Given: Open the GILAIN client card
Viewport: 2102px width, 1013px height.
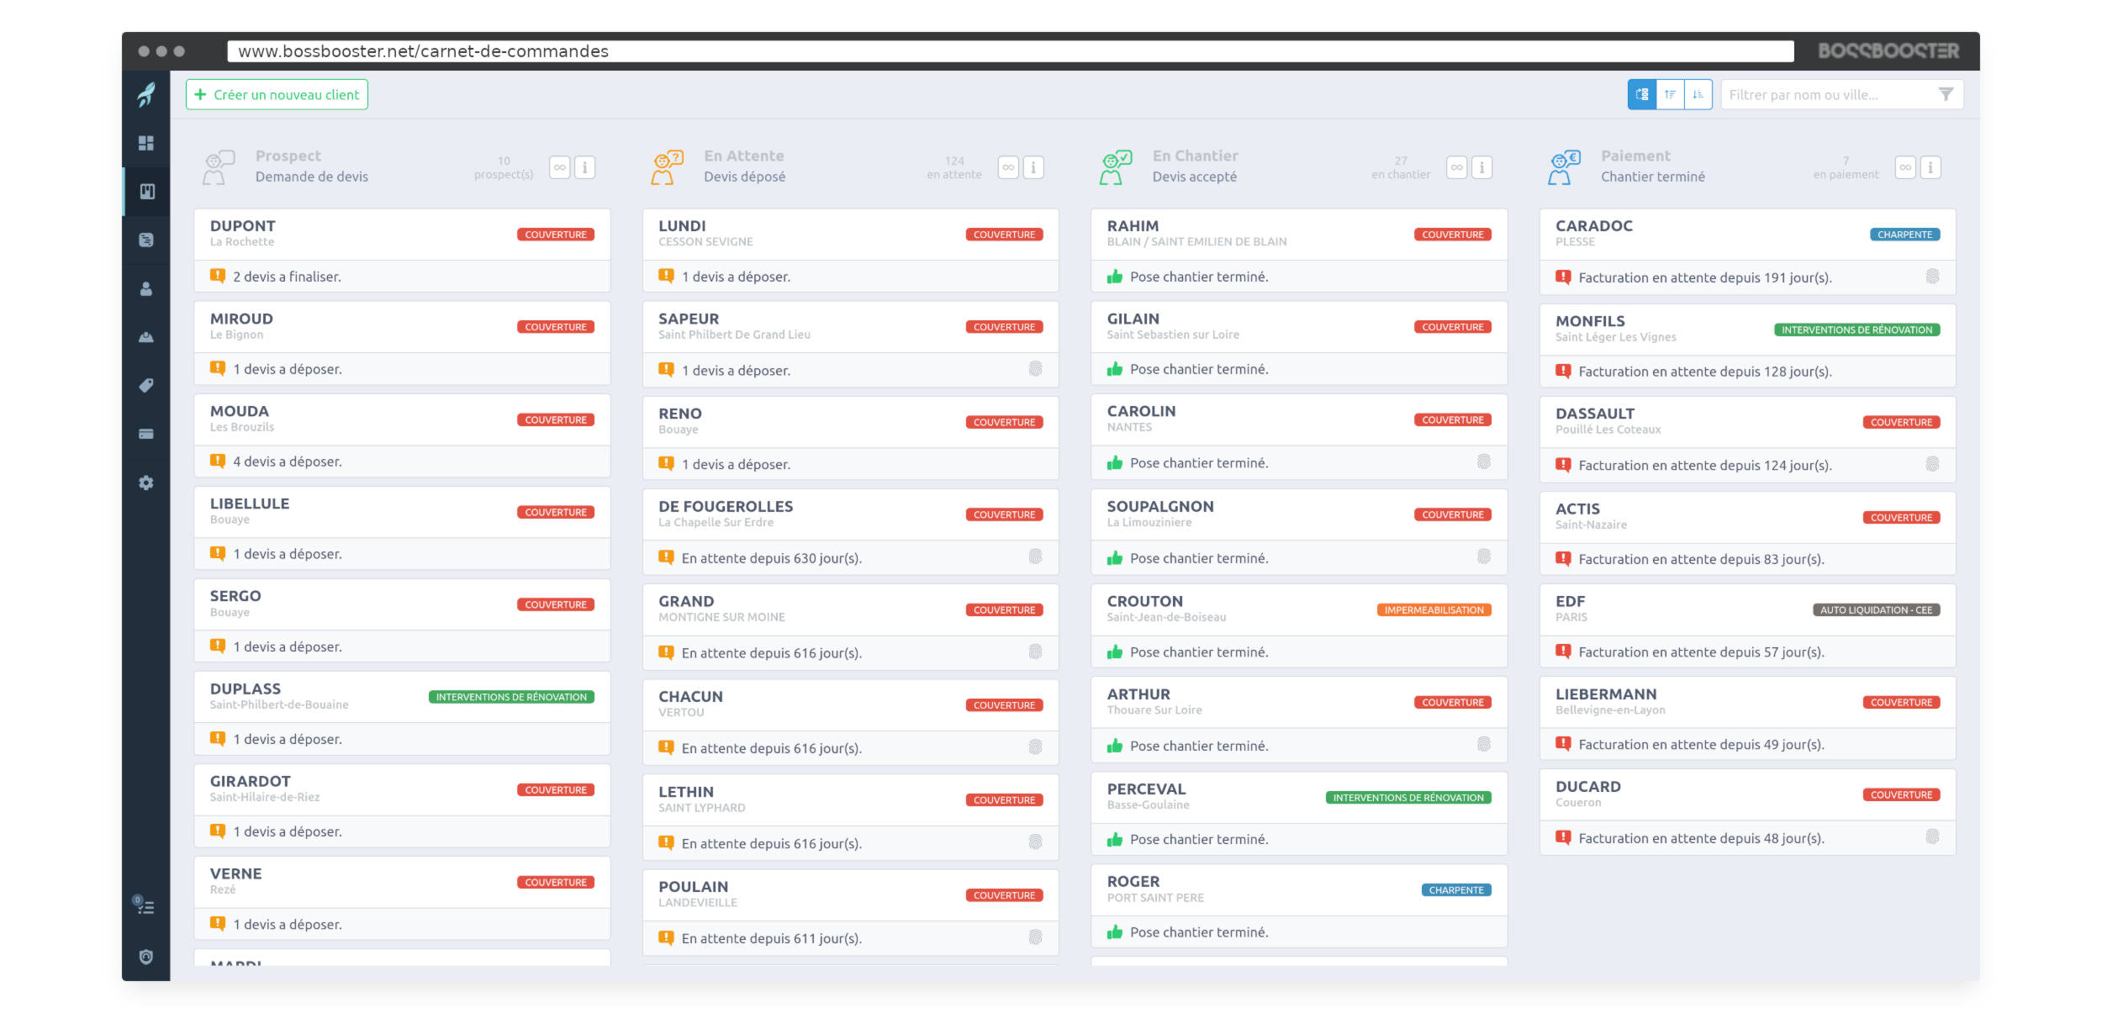Looking at the screenshot, I should pyautogui.click(x=1299, y=343).
